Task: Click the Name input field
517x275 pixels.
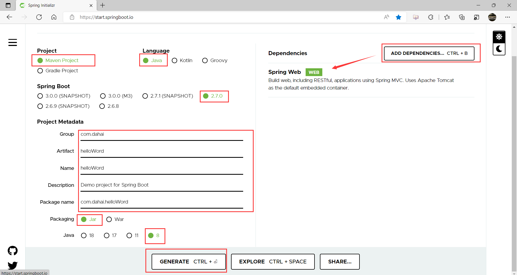Action: click(162, 169)
